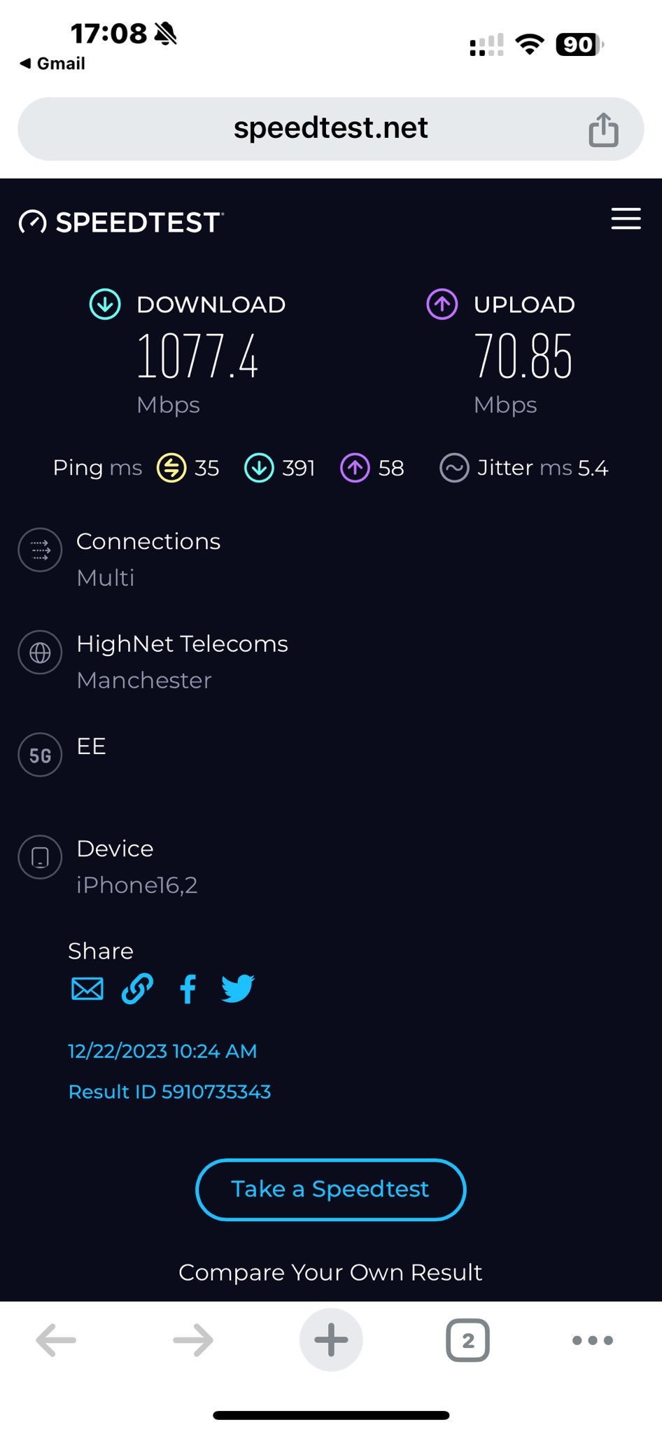Tap the globe server icon
This screenshot has height=1434, width=662.
40,653
